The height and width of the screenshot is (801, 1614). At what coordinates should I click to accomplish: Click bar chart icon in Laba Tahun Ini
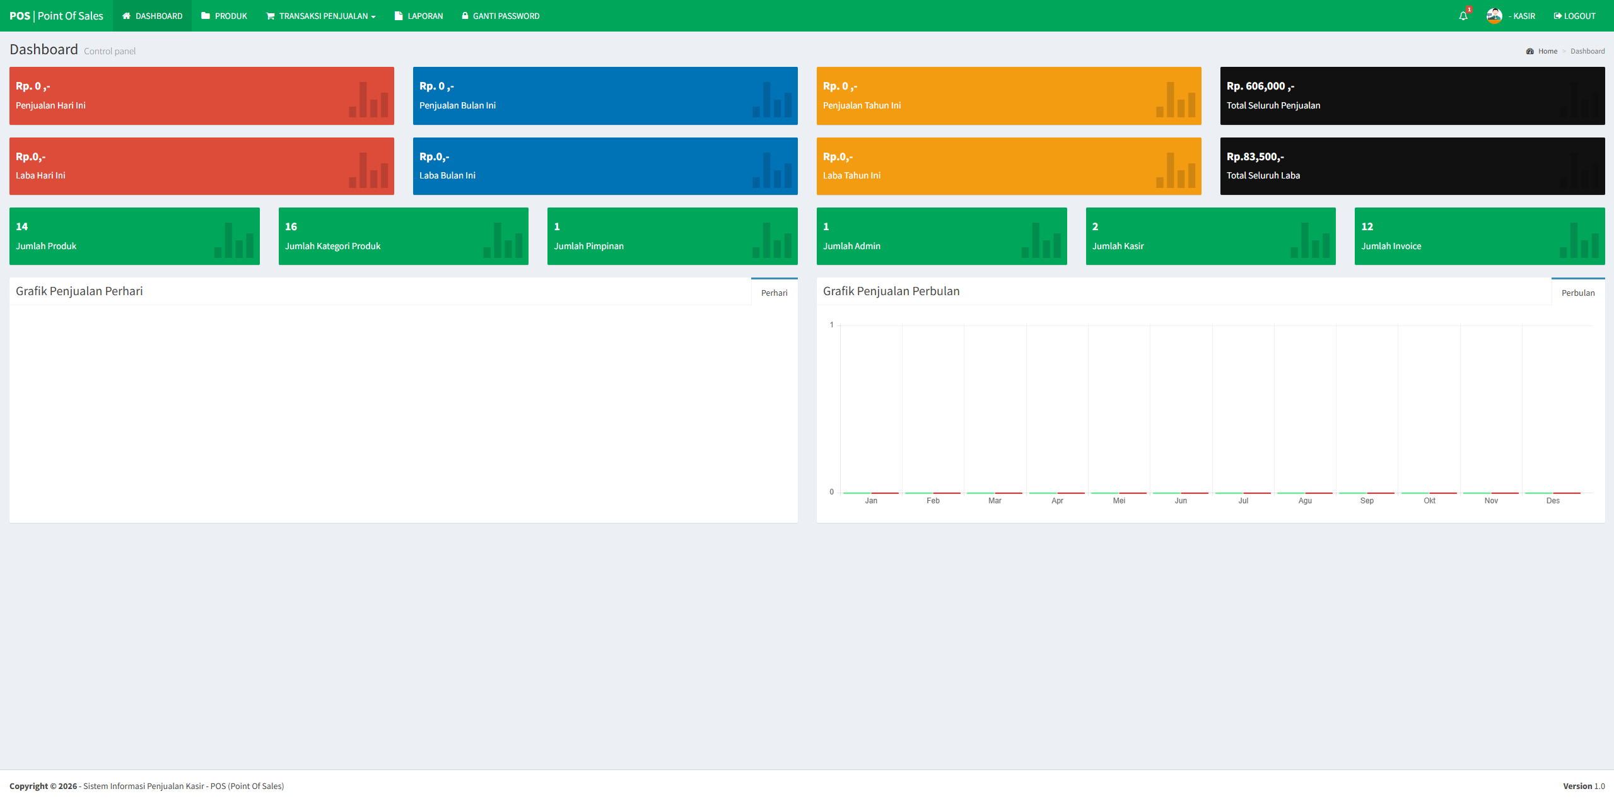(x=1176, y=170)
